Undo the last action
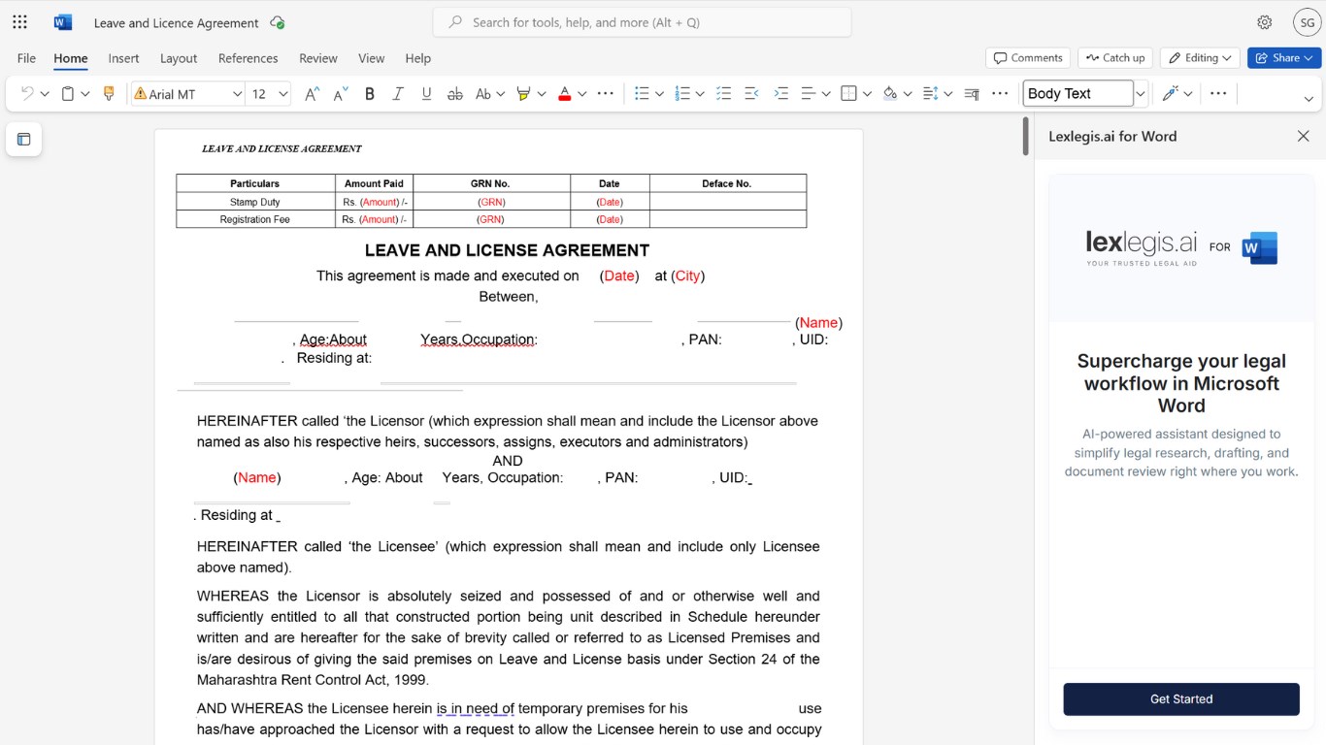 click(26, 94)
